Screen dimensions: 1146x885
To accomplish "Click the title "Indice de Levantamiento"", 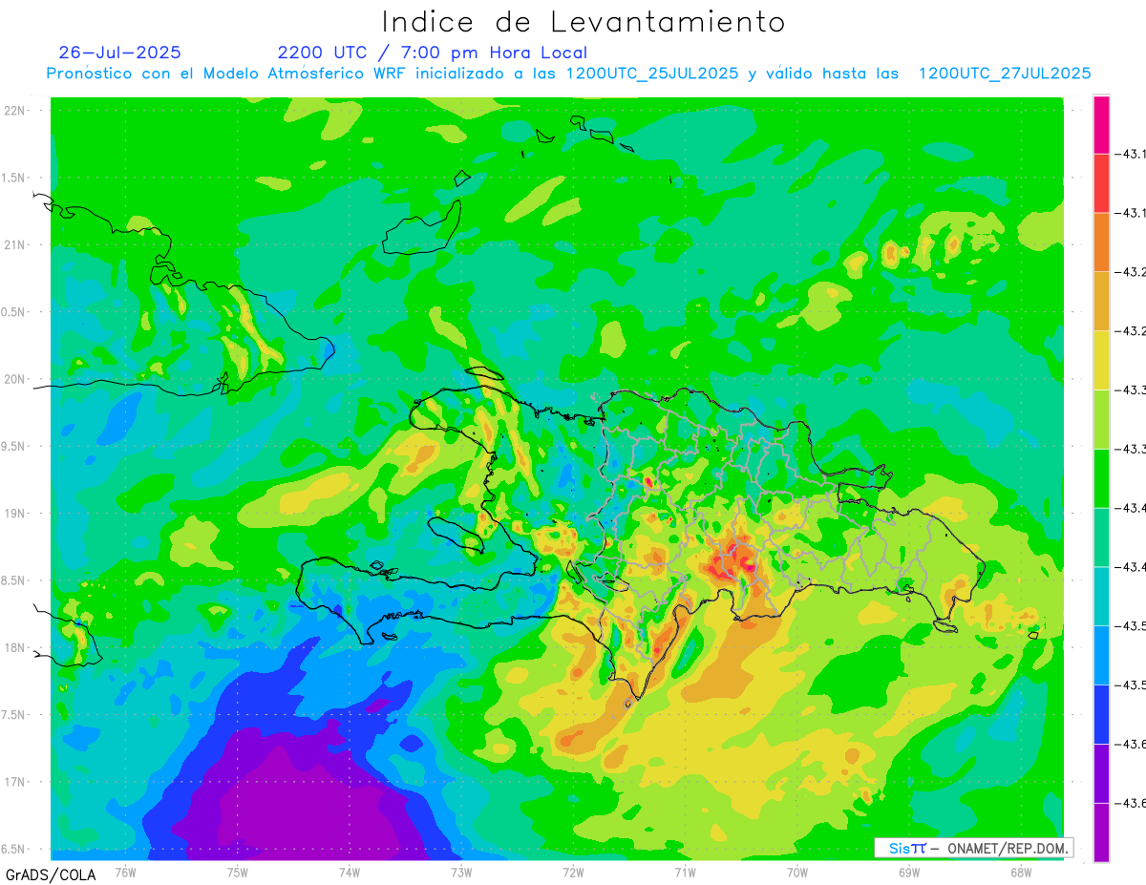I will pos(584,22).
